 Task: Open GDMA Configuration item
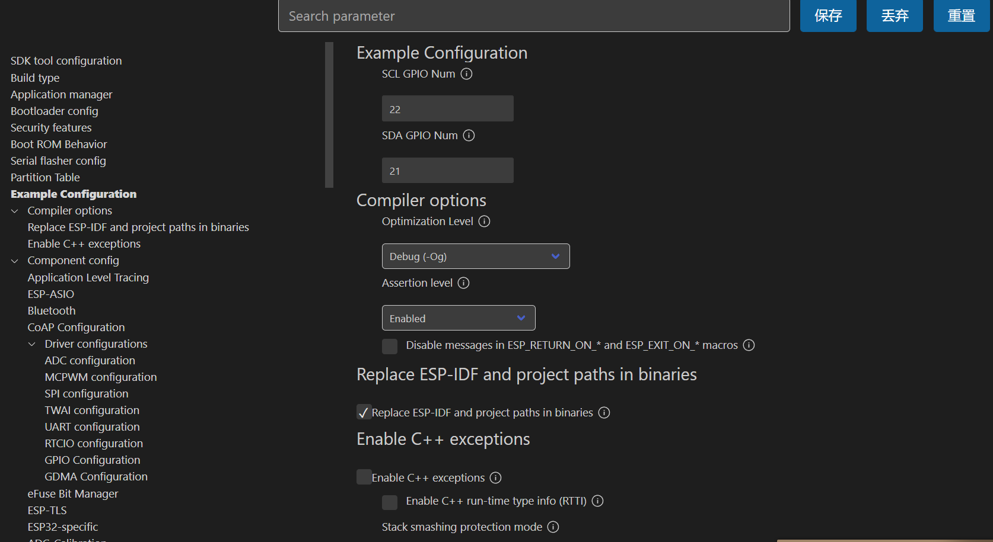(96, 477)
